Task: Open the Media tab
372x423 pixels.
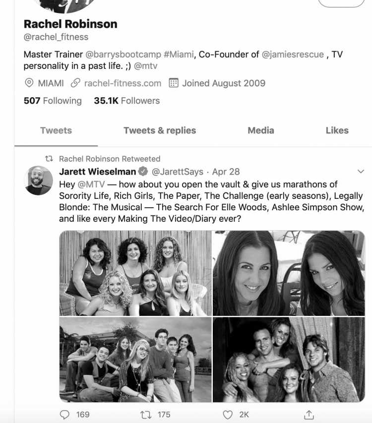Action: coord(261,130)
